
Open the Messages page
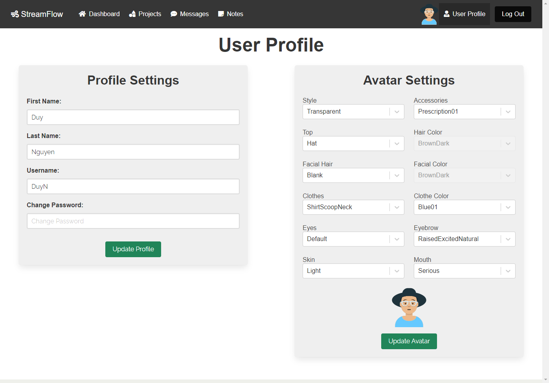[190, 14]
